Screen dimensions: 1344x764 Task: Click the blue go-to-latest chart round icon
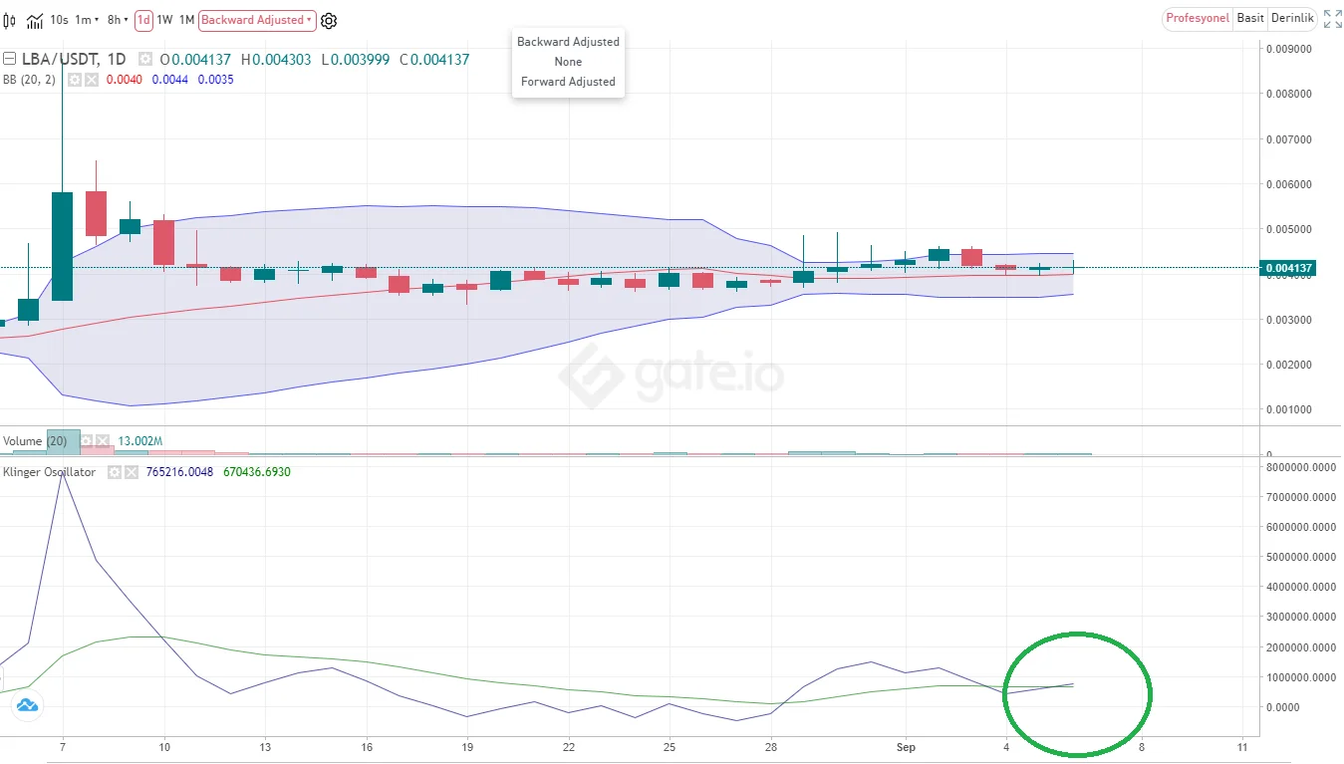click(x=26, y=706)
